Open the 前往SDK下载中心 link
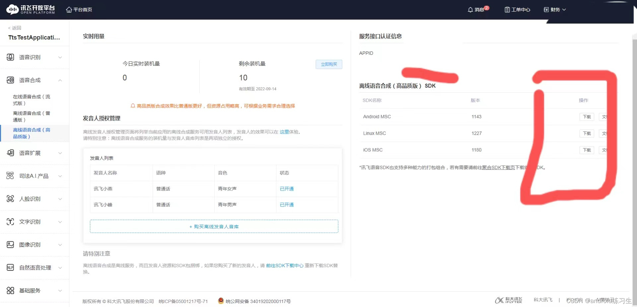 [285, 266]
